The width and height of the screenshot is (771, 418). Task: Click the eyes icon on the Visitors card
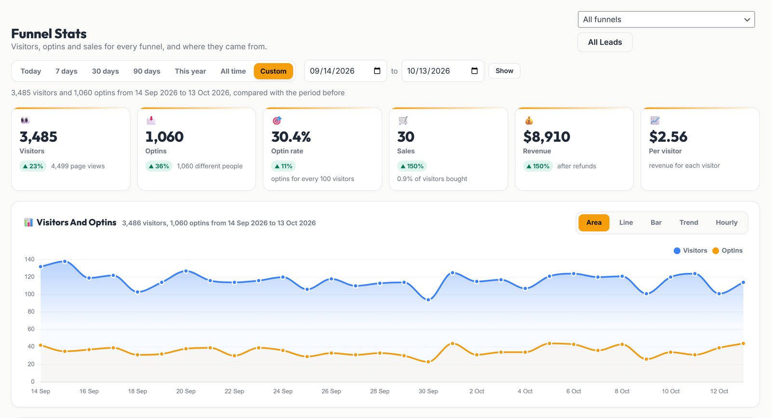(25, 120)
